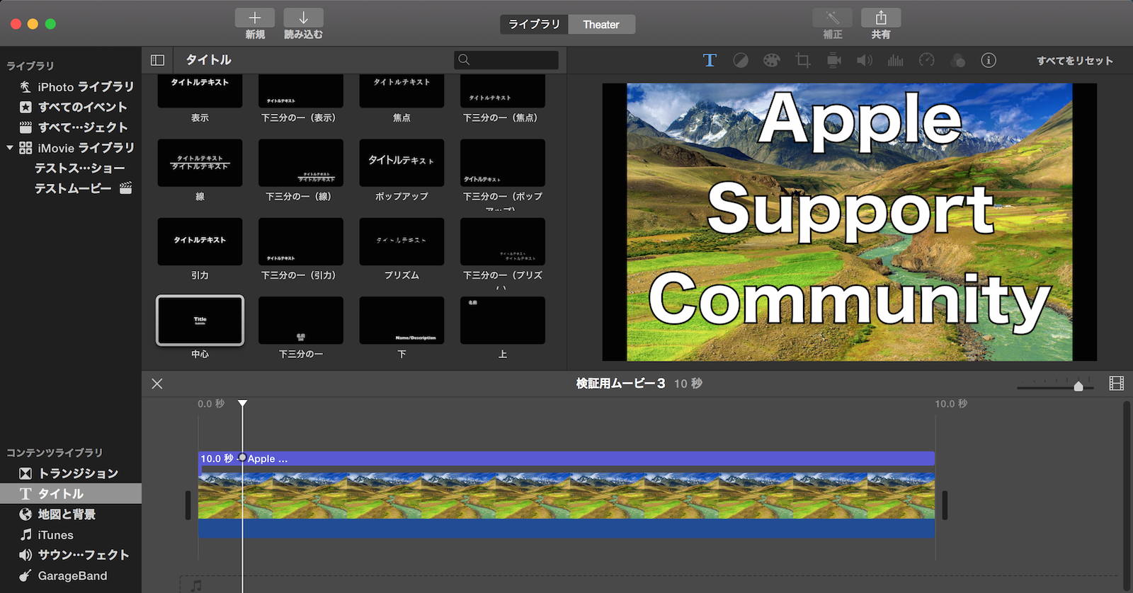Open the noise reduction and equalizer bars
The image size is (1133, 593).
896,60
